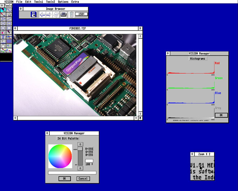Click the Green histogram label

219,78
